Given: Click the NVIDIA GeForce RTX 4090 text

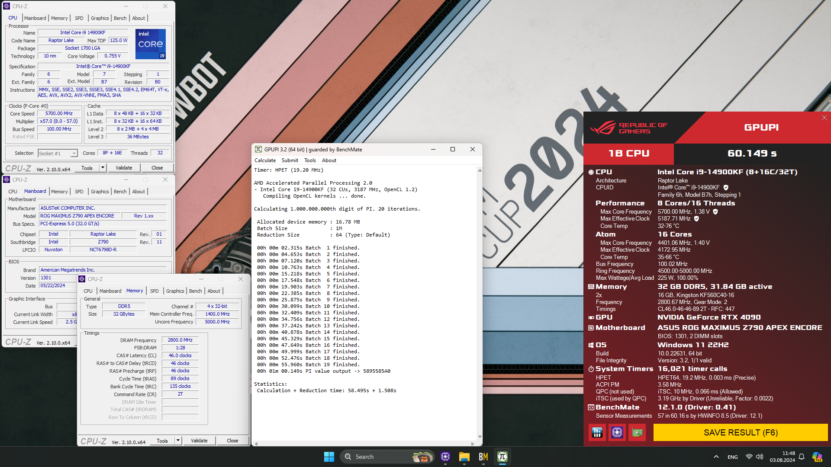Looking at the screenshot, I should click(x=709, y=317).
